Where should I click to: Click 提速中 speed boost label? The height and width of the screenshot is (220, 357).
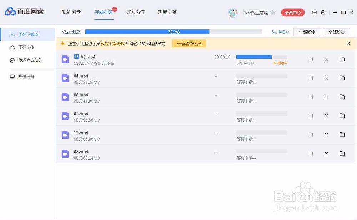[281, 63]
